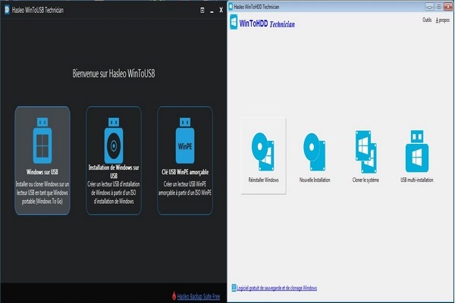Choose the Installation de Windows sur USB disc icon
455x303 pixels.
click(114, 140)
